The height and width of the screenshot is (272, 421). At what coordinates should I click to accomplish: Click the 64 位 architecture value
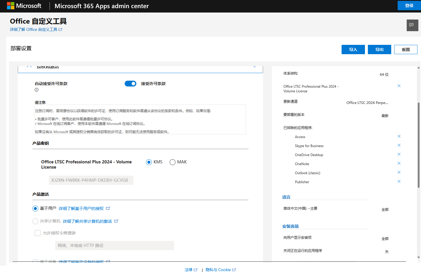[x=384, y=75]
